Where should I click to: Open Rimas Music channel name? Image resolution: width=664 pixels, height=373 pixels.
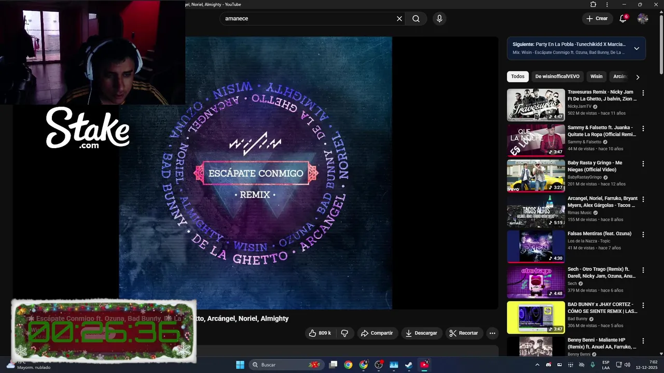tap(579, 212)
